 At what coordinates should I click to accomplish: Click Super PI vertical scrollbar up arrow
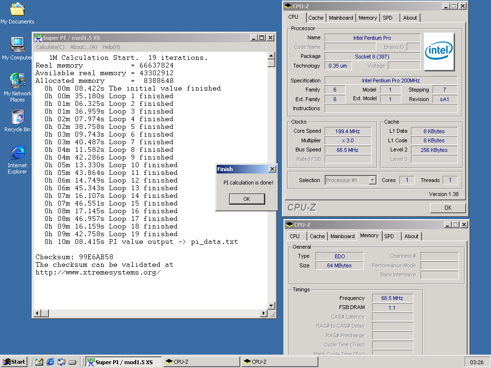(x=271, y=56)
